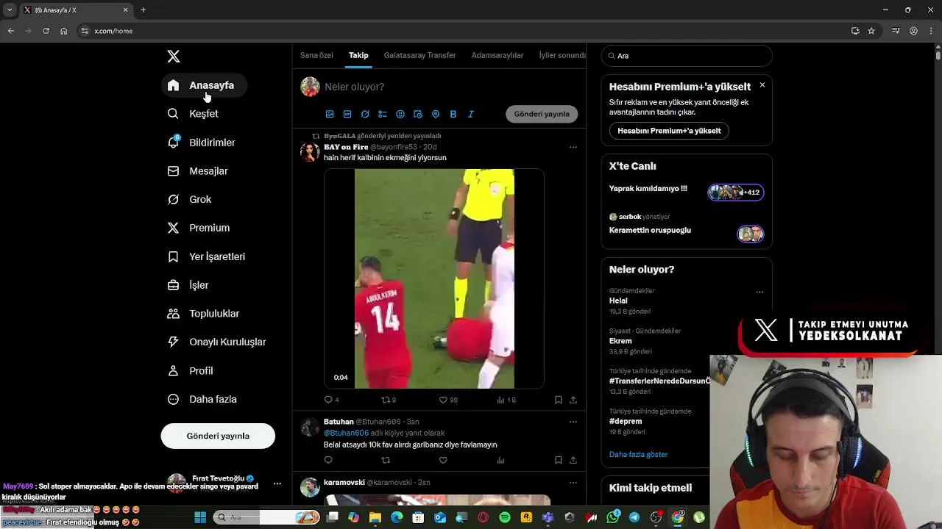Add location tag to post

click(x=436, y=114)
